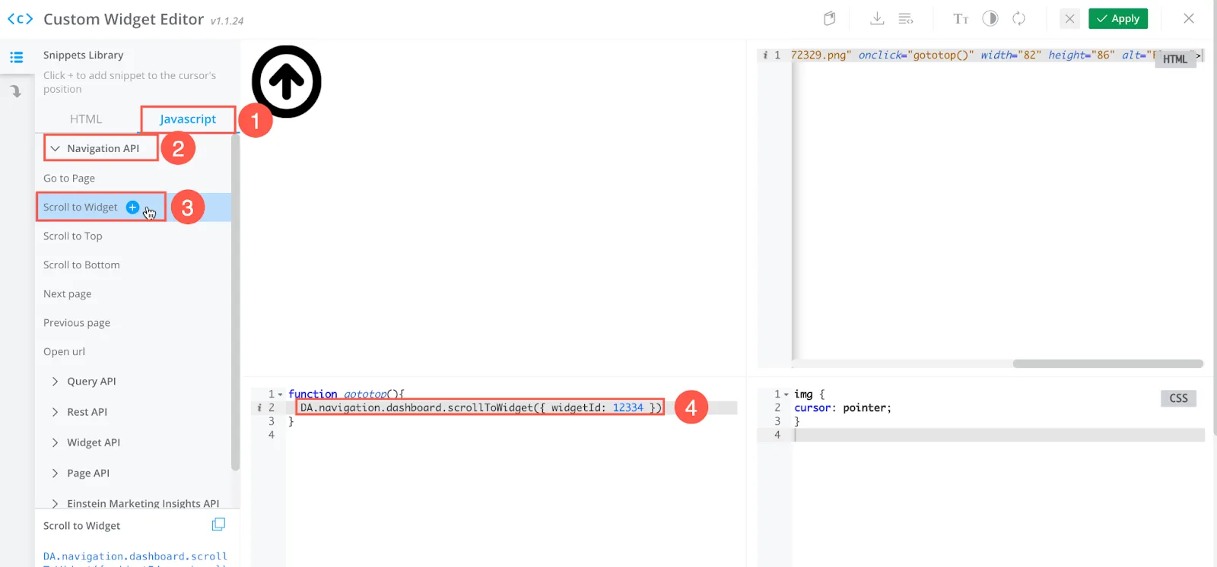The width and height of the screenshot is (1217, 567).
Task: Click the font size Tt icon
Action: click(961, 18)
